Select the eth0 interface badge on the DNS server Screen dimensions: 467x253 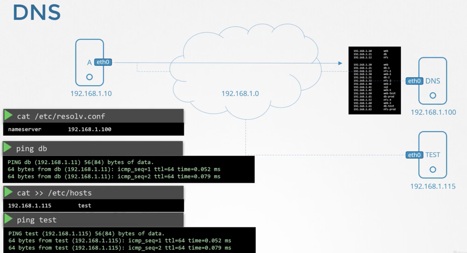pos(414,81)
